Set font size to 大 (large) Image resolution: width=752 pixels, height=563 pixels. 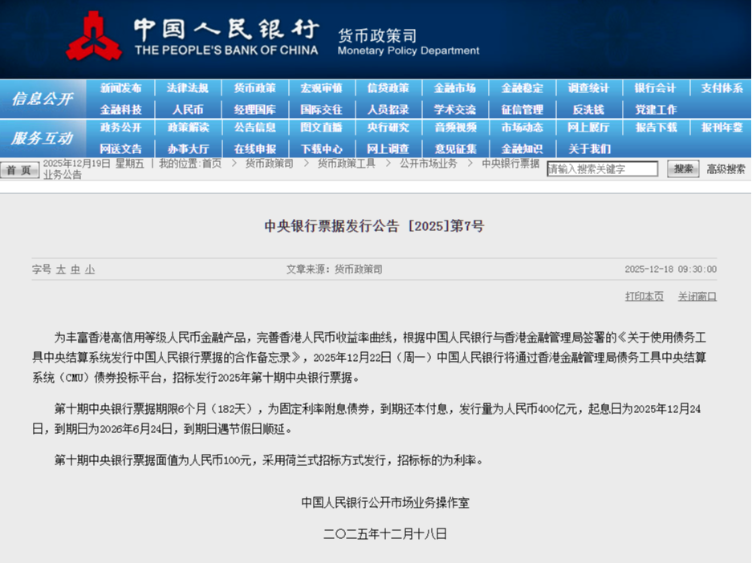click(x=61, y=269)
